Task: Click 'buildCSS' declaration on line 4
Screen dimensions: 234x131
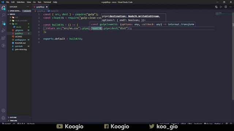Action: (58, 25)
